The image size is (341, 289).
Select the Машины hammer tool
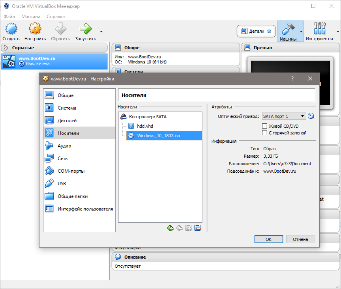pos(288,31)
